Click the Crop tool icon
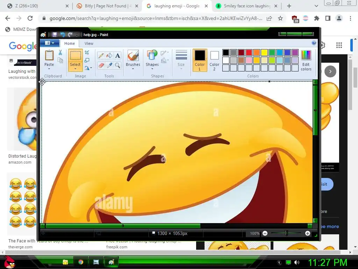This screenshot has height=269, width=358. coord(87,53)
